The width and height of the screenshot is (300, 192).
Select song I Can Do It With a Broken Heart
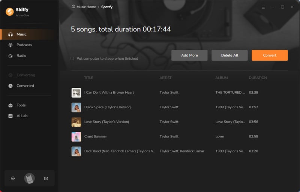tap(109, 93)
